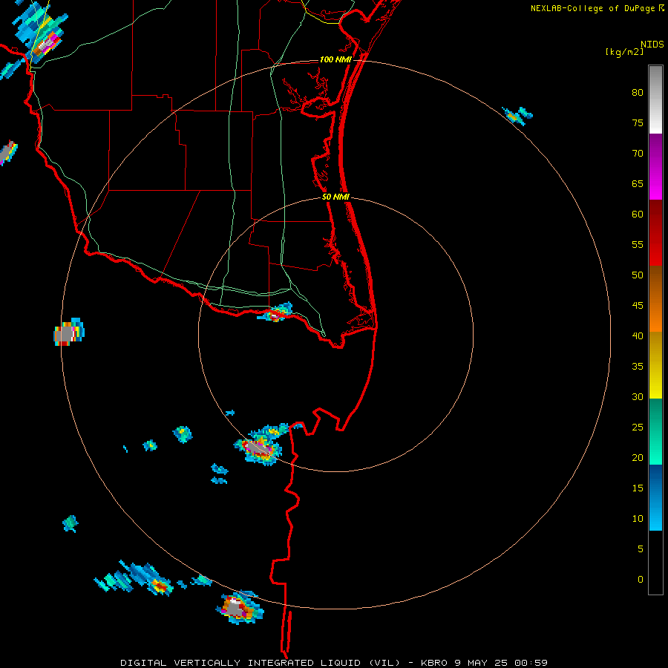Click the 0 value on the color scale

coord(641,580)
